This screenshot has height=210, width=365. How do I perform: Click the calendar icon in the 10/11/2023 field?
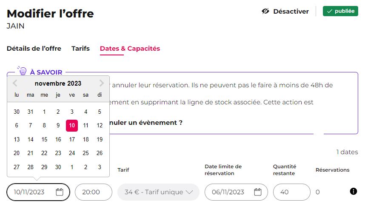tap(60, 192)
